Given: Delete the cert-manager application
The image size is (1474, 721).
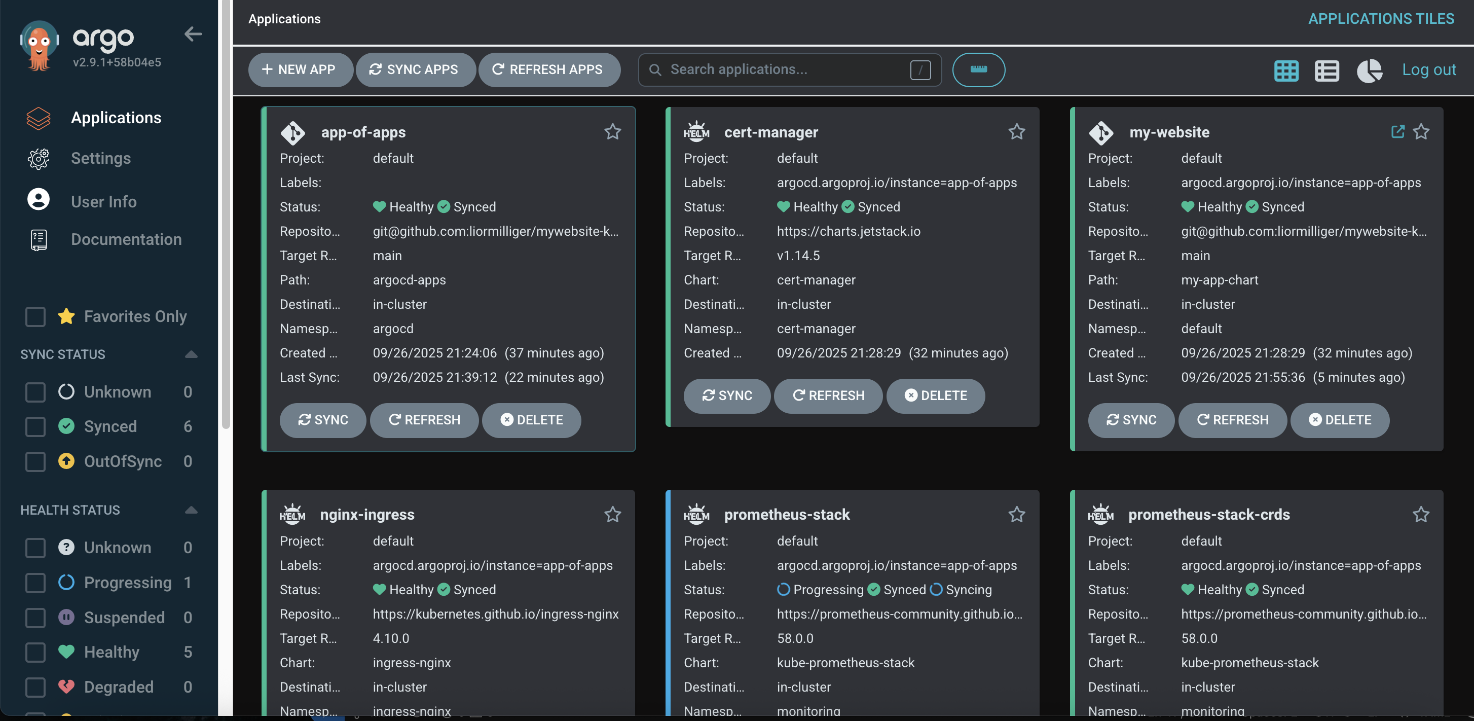Looking at the screenshot, I should pos(935,395).
